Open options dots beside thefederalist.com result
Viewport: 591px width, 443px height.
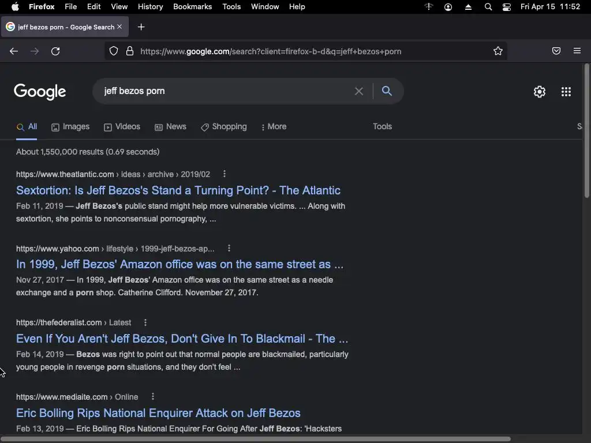point(145,322)
